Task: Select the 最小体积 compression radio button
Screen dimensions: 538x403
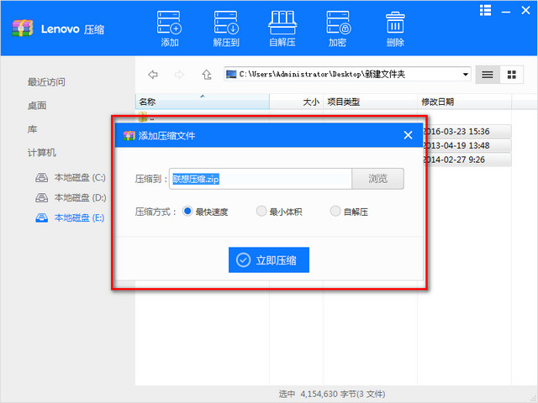Action: [261, 211]
